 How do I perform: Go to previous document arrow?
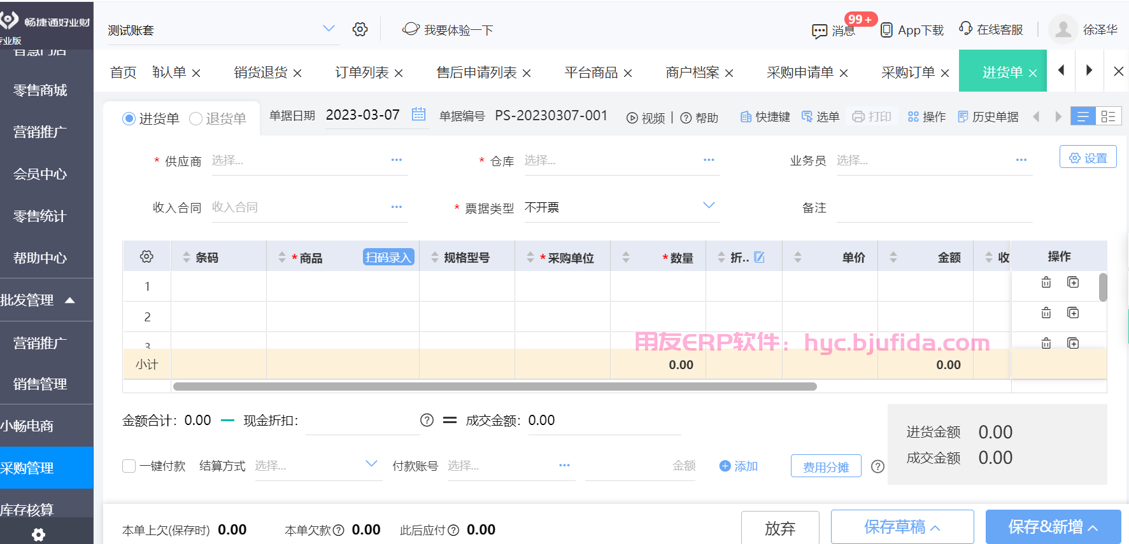[1036, 116]
